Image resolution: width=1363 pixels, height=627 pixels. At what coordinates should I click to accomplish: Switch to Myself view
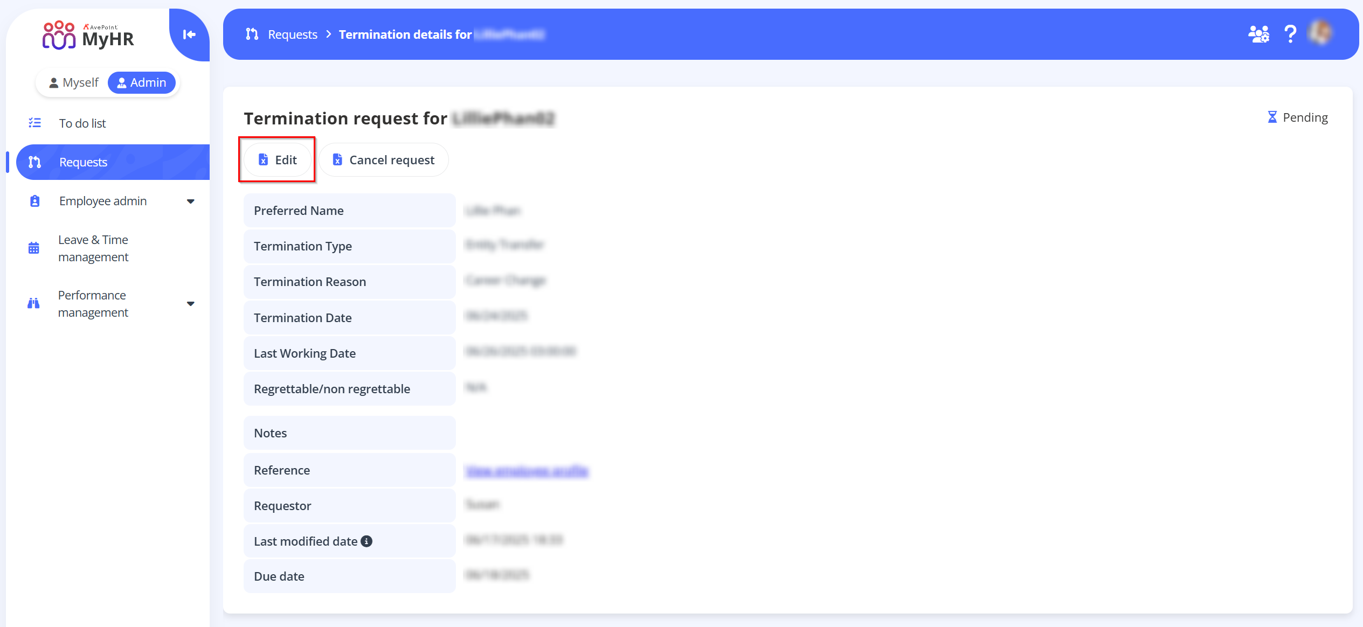tap(74, 82)
